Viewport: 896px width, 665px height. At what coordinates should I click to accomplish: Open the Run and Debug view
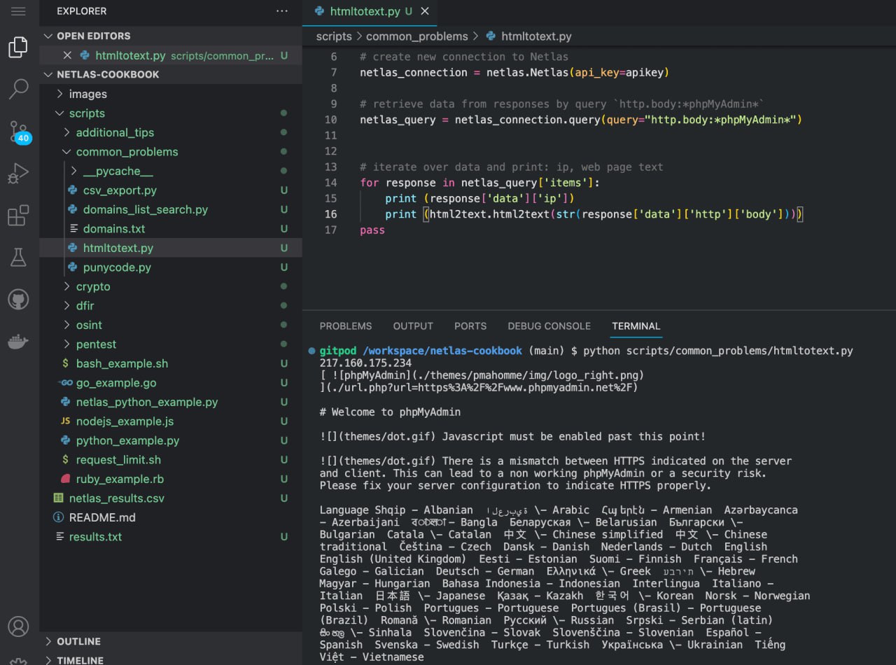click(x=18, y=173)
